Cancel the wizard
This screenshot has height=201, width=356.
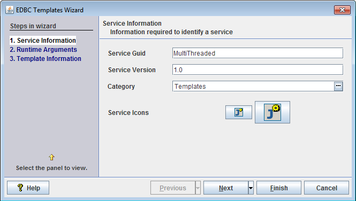pos(327,188)
